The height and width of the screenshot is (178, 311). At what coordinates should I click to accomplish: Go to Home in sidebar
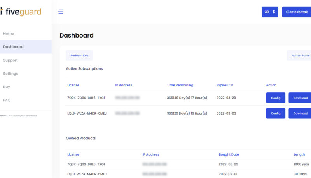pos(9,34)
